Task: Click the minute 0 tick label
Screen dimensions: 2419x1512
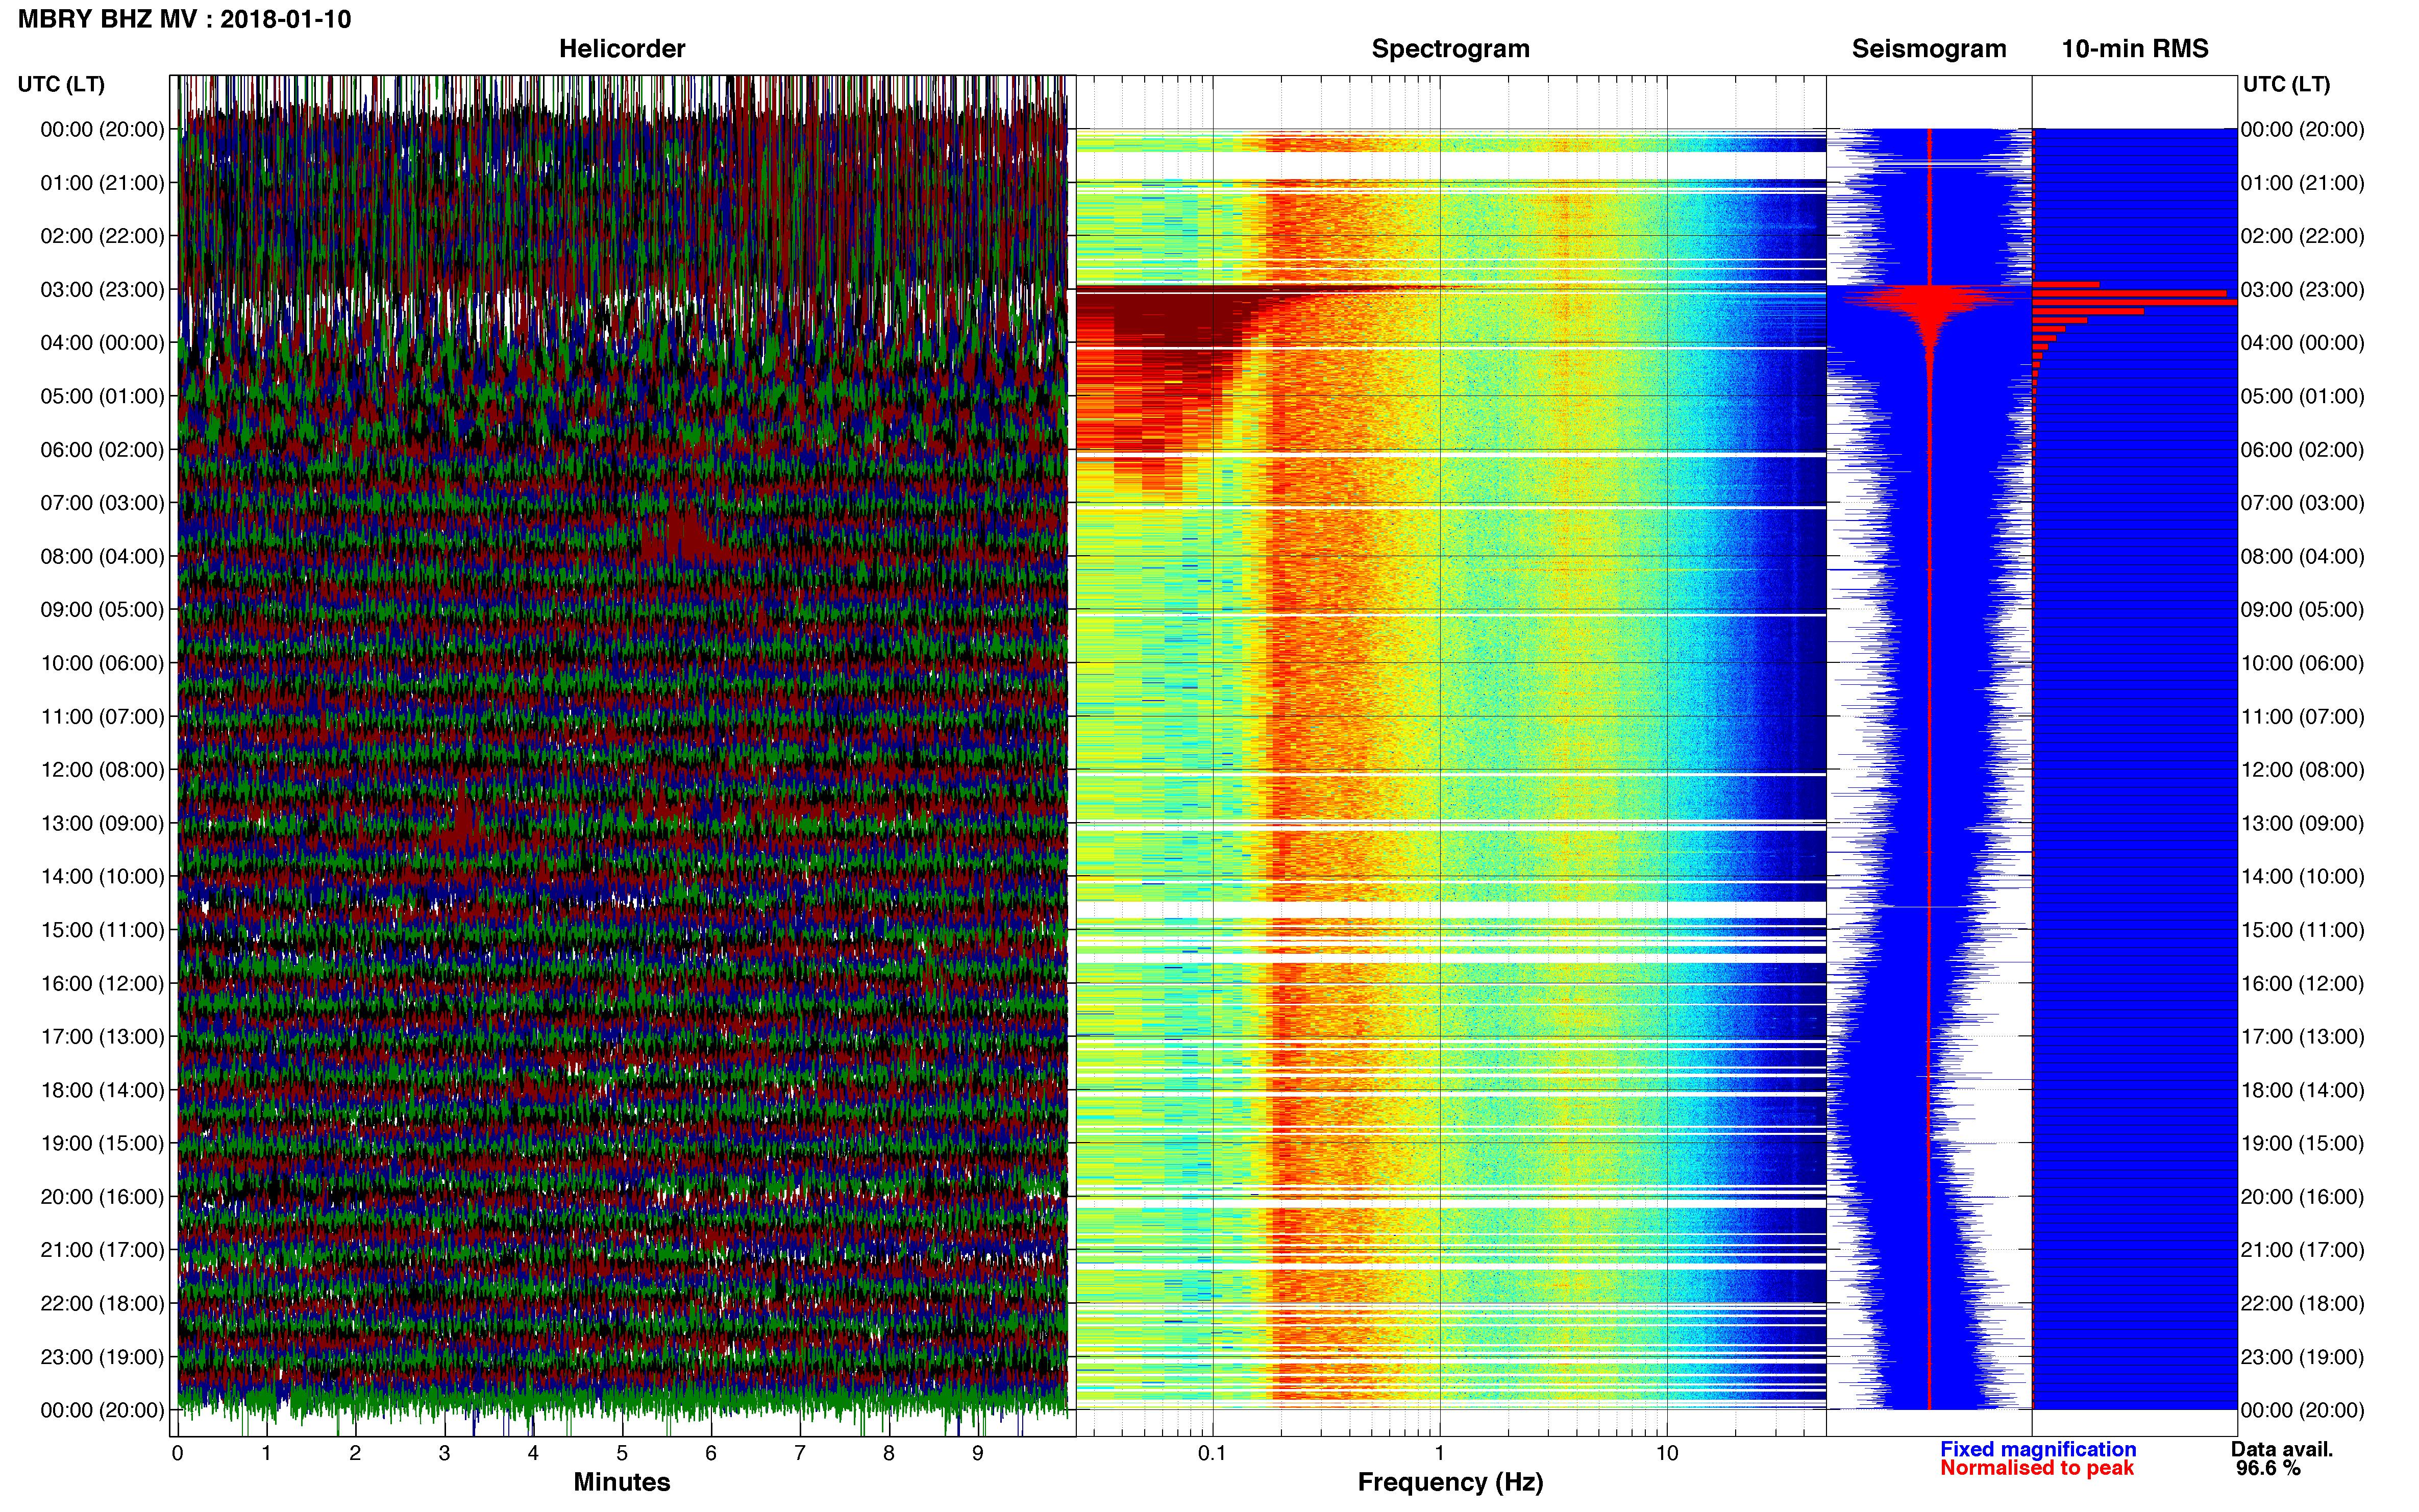Action: click(x=178, y=1454)
